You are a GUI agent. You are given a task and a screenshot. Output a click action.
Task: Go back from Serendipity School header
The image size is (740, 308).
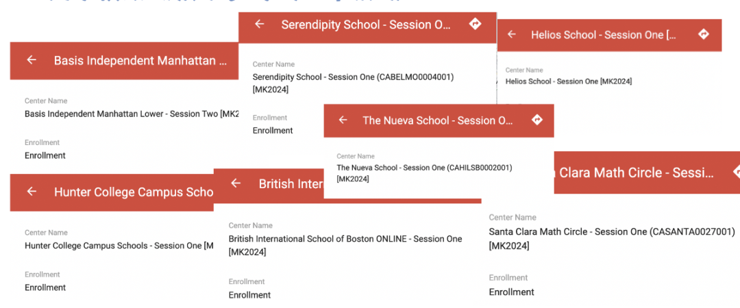tap(259, 24)
